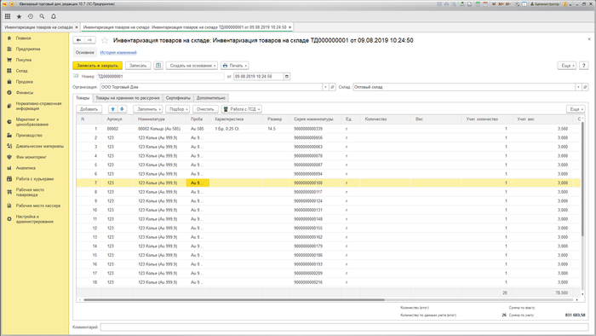The image size is (596, 336).
Task: Switch to Сертификаты tab
Action: (x=178, y=98)
